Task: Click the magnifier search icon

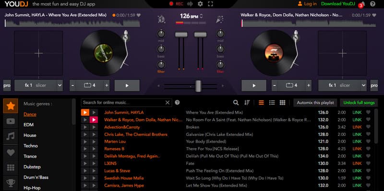Action: tap(236, 103)
